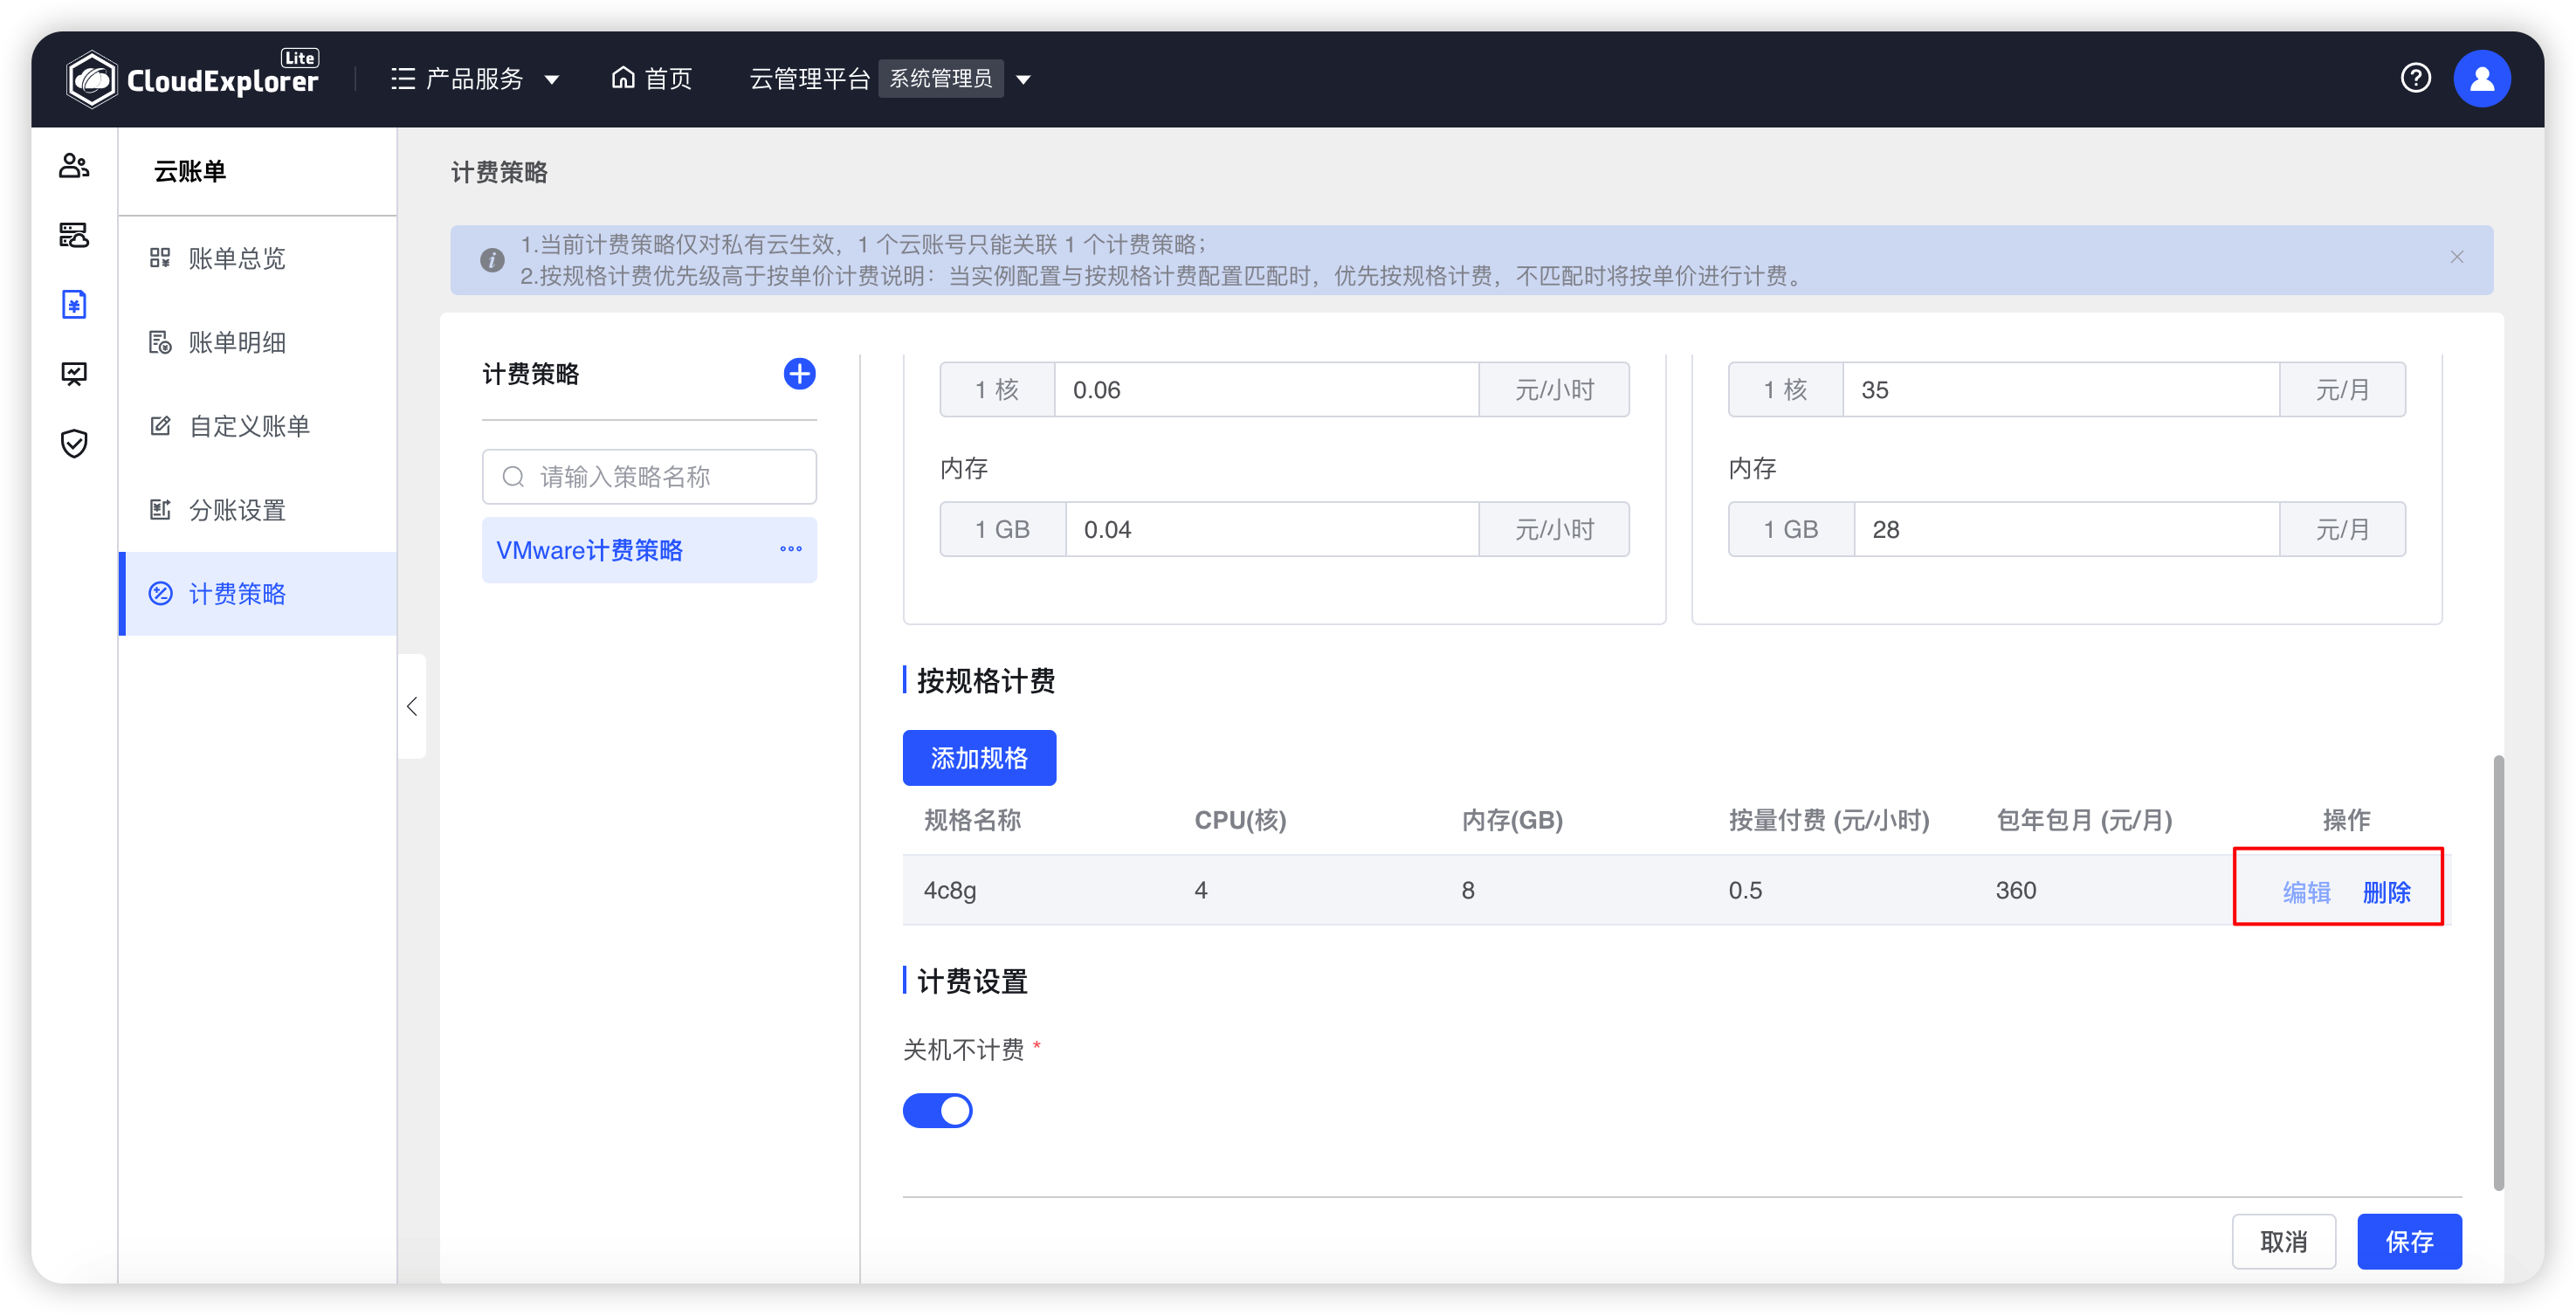2576x1315 pixels.
Task: Go to 首页 home page
Action: click(x=652, y=79)
